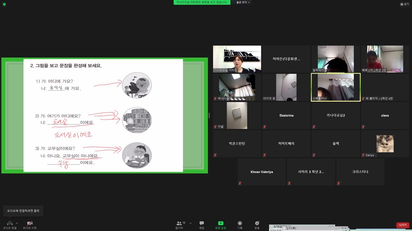Select Dariya's cat picture tile
Image resolution: width=412 pixels, height=231 pixels.
[385, 144]
